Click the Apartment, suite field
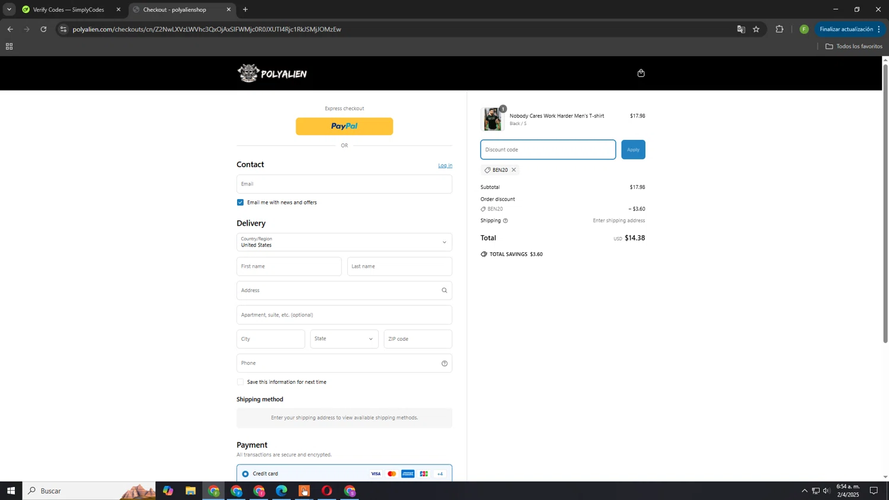 (344, 315)
